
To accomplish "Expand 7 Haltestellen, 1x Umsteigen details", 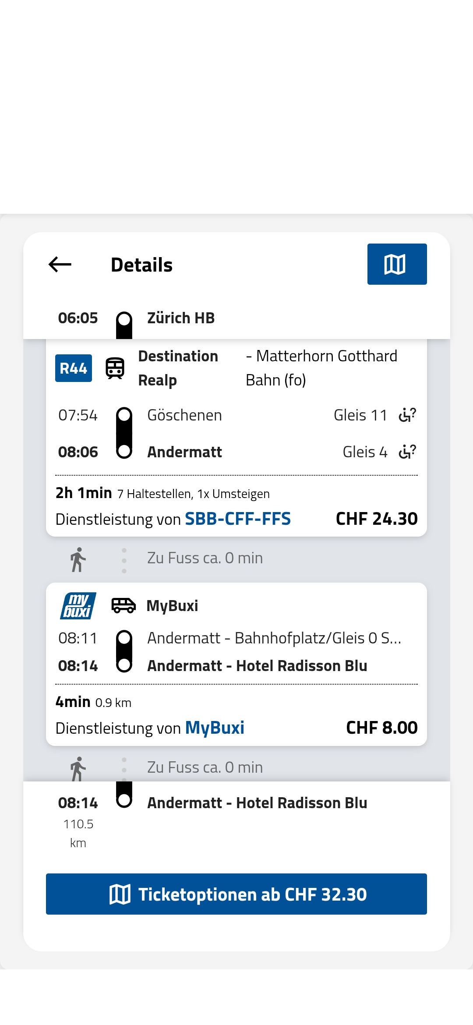I will 193,494.
